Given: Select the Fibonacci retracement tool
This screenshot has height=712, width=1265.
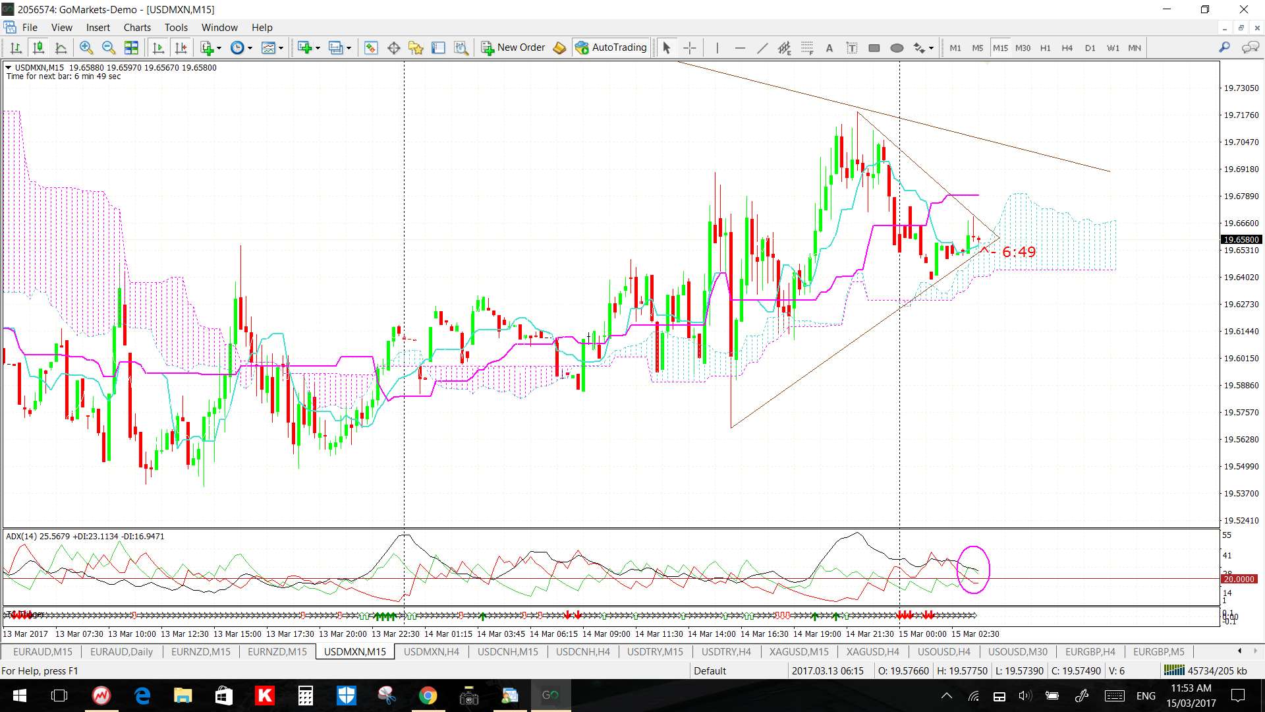Looking at the screenshot, I should tap(807, 47).
